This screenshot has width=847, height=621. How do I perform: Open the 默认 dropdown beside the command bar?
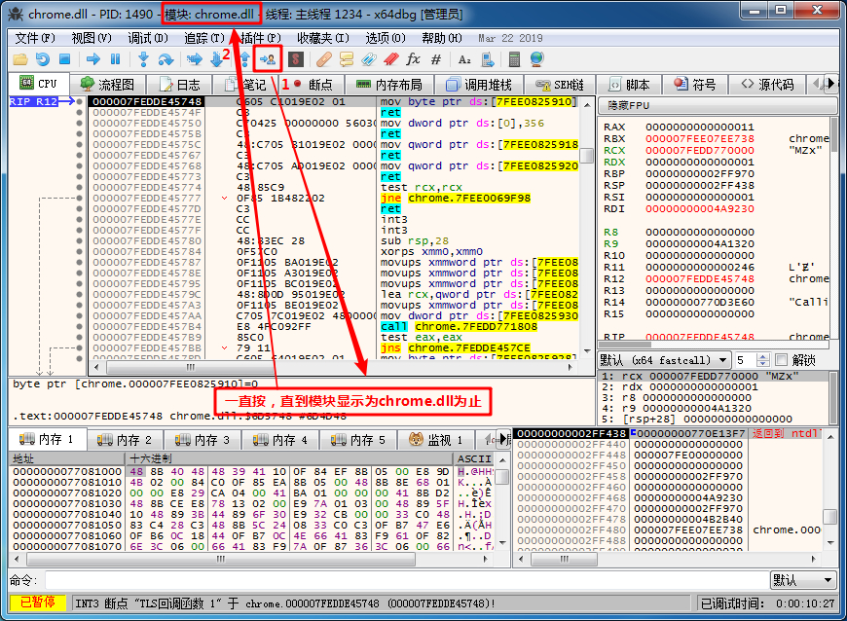(x=803, y=580)
